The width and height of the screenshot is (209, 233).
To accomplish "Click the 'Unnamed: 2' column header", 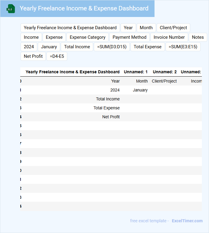I will (165, 72).
